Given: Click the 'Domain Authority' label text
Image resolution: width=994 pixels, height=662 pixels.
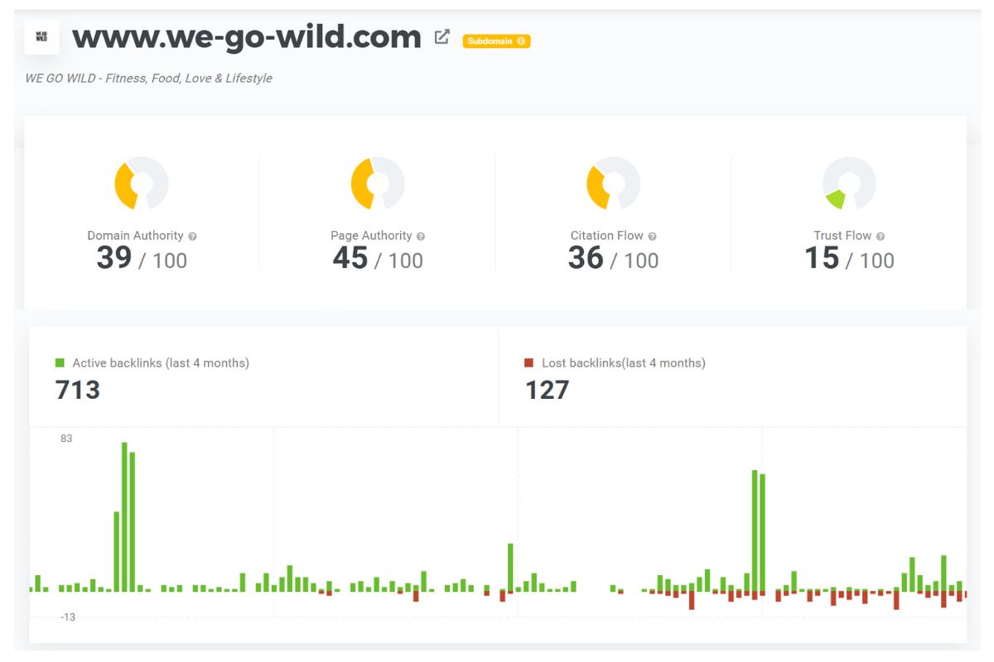Looking at the screenshot, I should click(136, 236).
